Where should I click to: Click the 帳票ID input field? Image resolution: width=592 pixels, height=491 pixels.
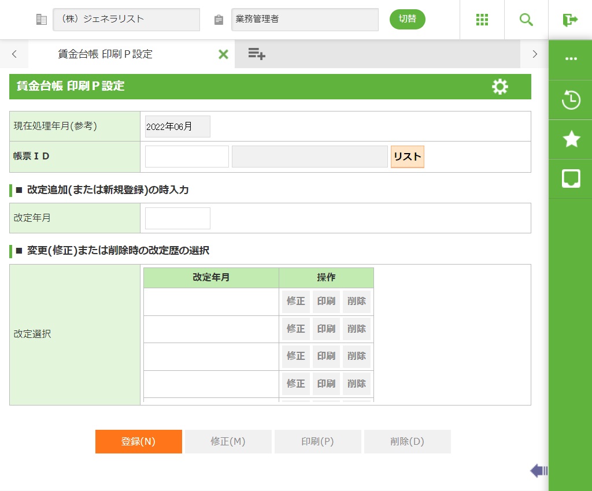187,157
